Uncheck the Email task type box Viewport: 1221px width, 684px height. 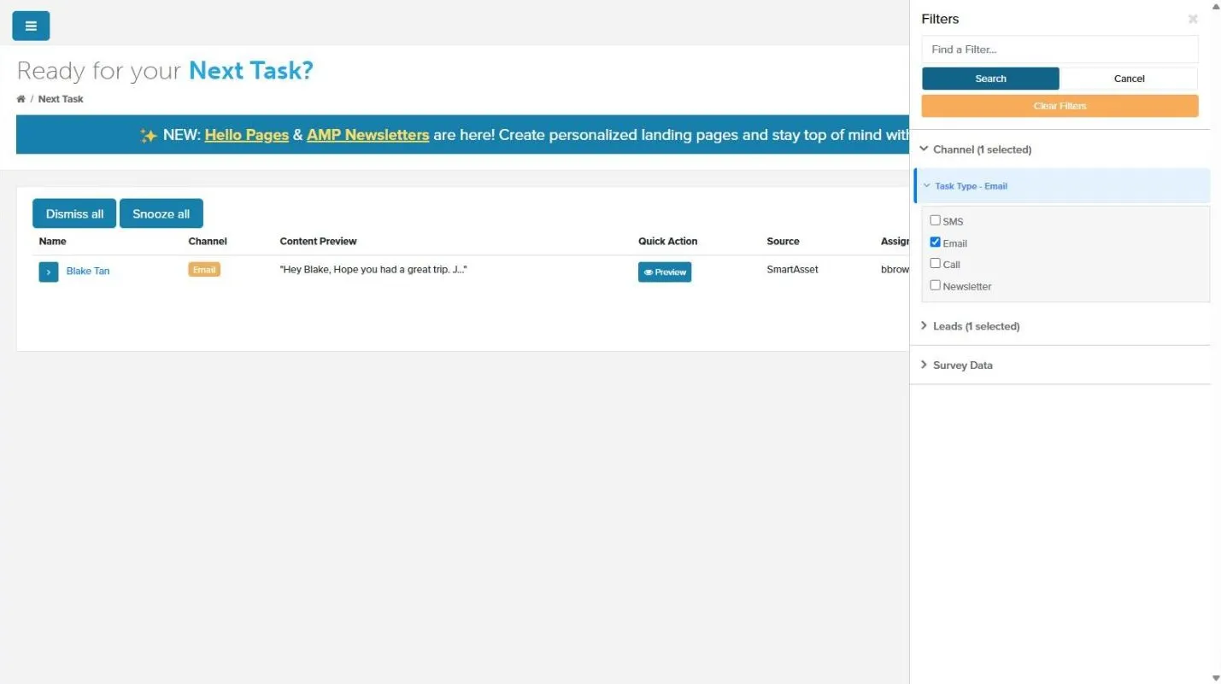[x=935, y=243]
